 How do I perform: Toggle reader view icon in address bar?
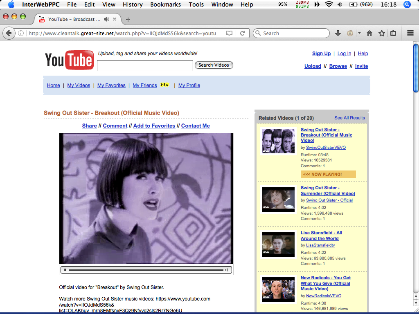[x=229, y=33]
